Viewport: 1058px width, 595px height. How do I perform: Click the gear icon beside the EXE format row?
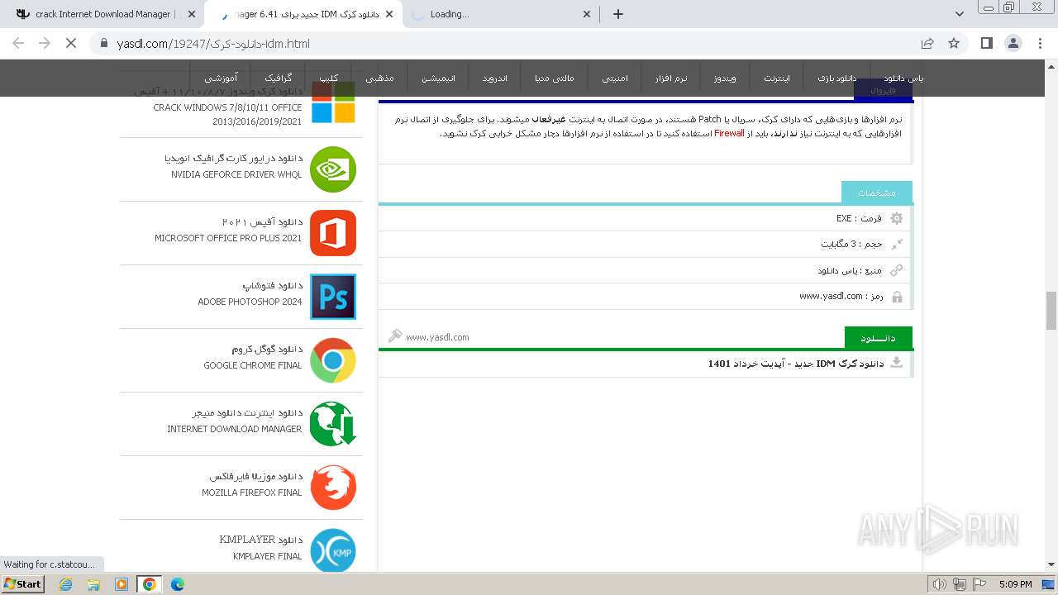click(897, 218)
